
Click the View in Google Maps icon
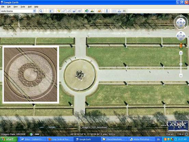[x=124, y=11]
